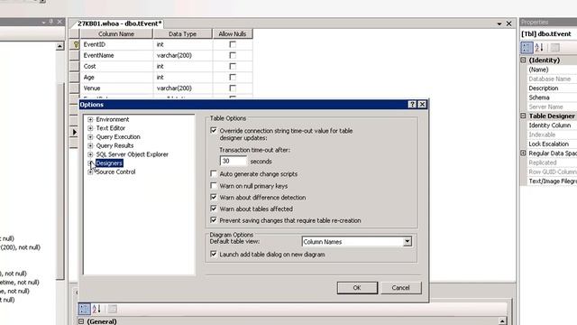Select the Lock Escalation property
Image resolution: width=577 pixels, height=325 pixels.
click(549, 144)
